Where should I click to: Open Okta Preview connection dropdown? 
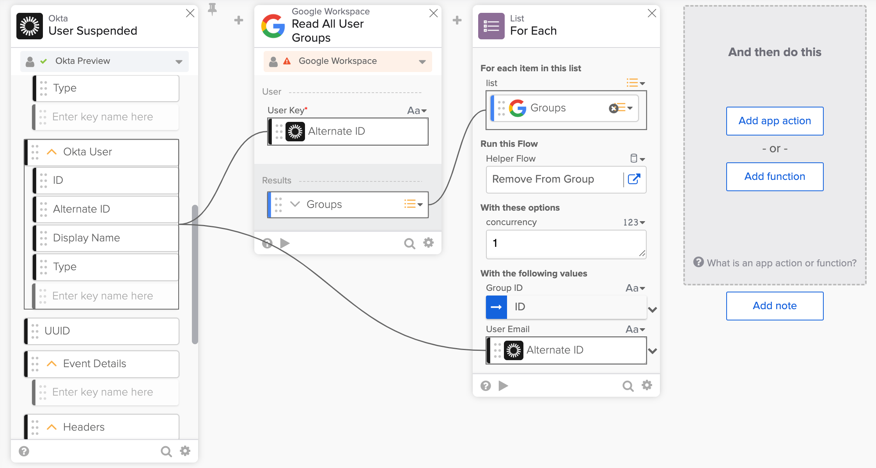click(x=179, y=62)
